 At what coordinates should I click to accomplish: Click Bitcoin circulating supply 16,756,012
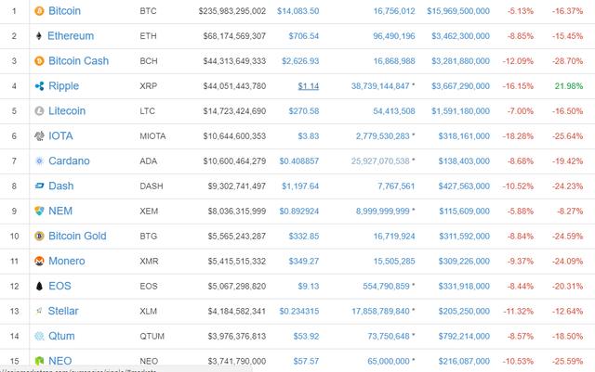[394, 11]
